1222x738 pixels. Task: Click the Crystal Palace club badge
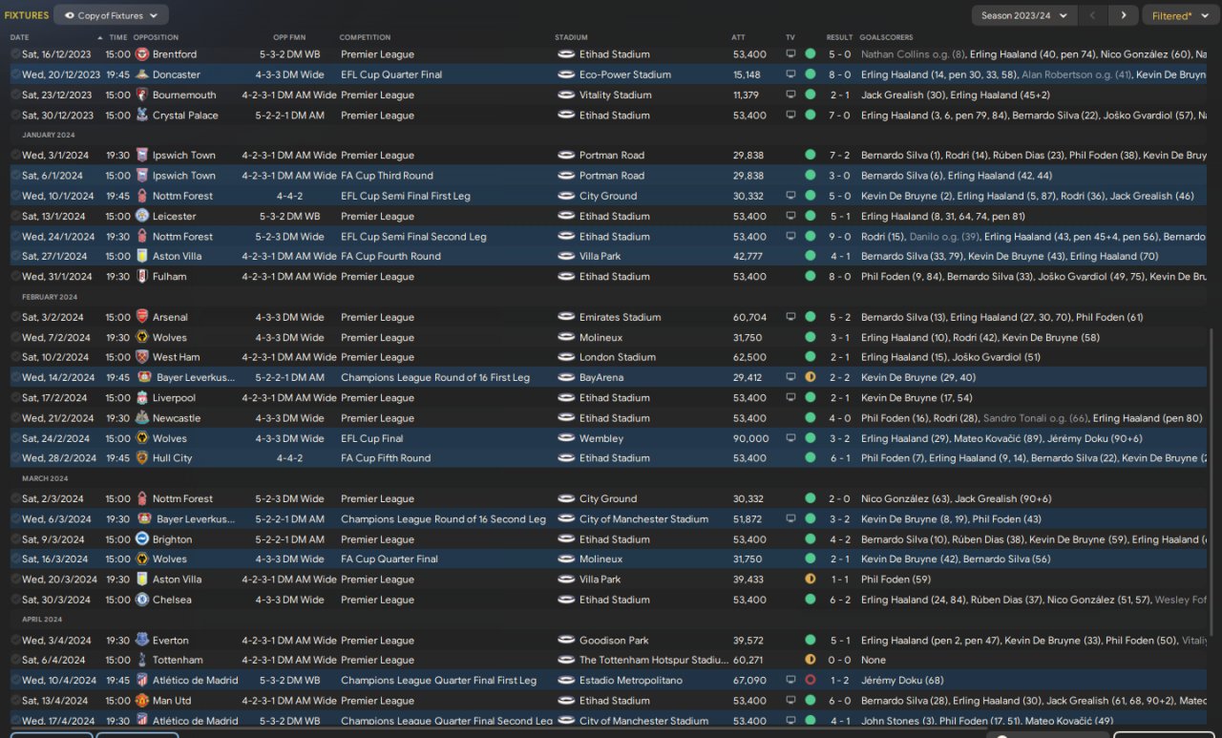coord(142,116)
